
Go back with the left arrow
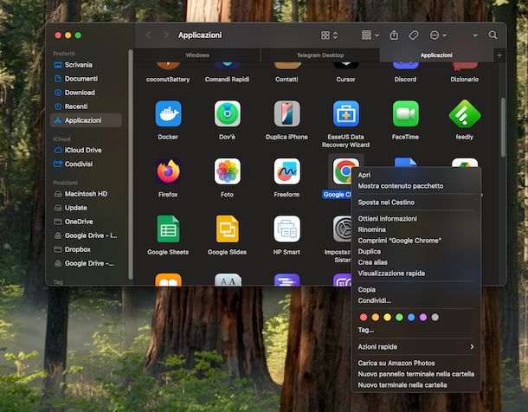(149, 35)
